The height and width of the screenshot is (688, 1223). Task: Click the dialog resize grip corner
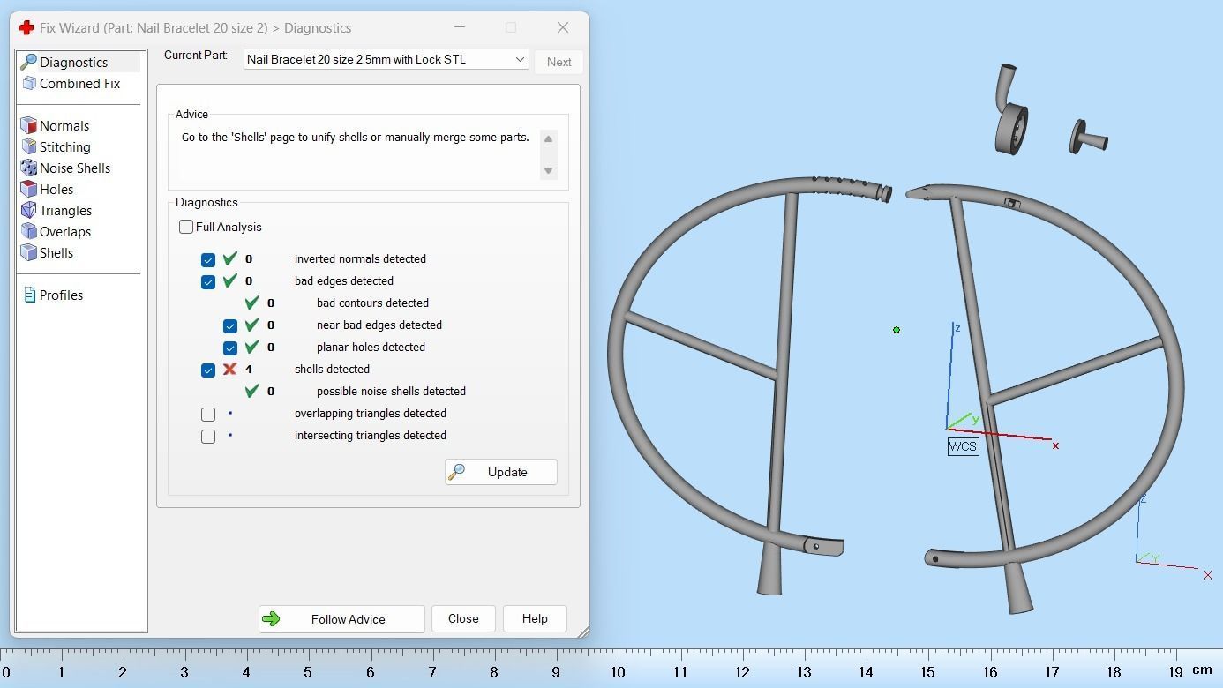583,632
